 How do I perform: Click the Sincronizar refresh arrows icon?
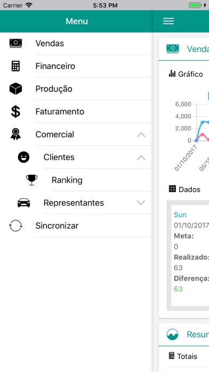click(15, 226)
